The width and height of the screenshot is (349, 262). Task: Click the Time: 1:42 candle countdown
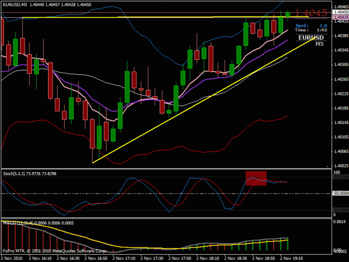[311, 30]
